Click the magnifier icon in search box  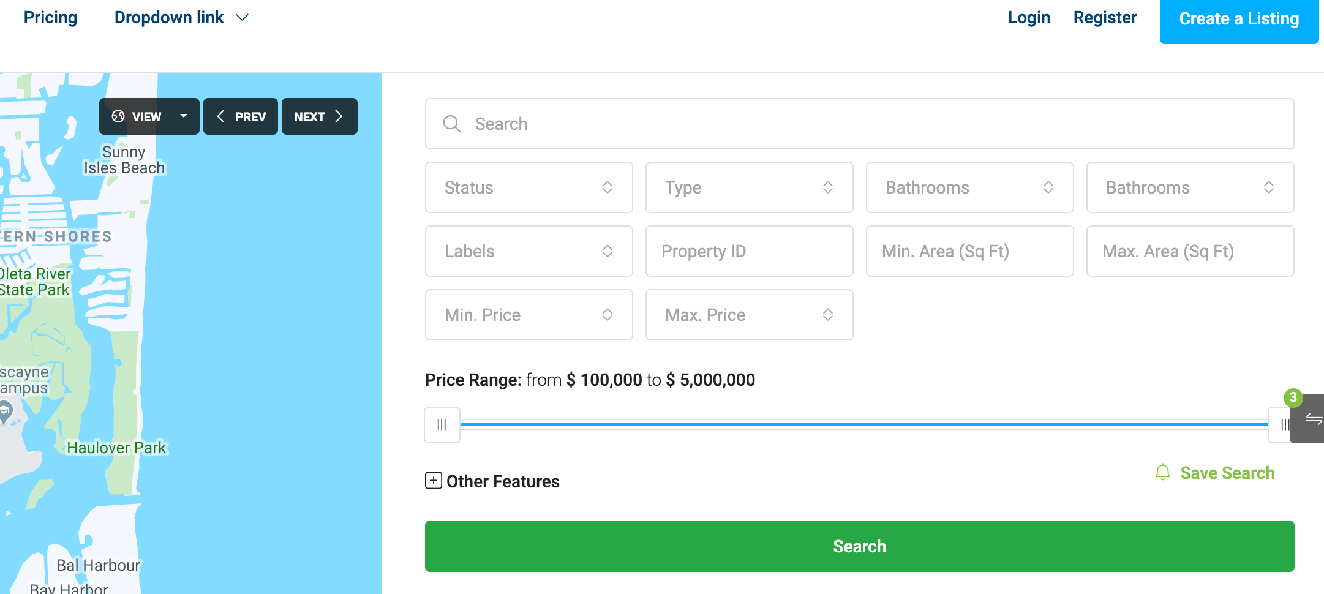tap(451, 124)
